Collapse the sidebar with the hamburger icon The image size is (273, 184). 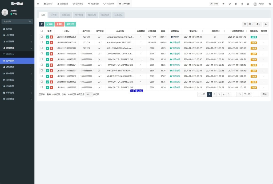(x=38, y=4)
